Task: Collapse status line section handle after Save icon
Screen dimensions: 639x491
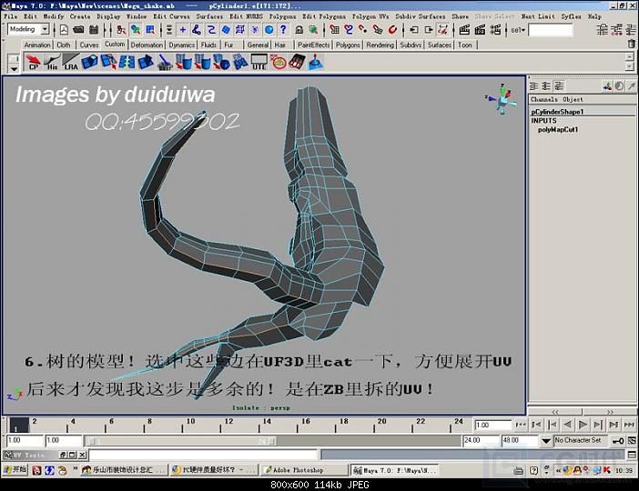Action: [x=105, y=30]
